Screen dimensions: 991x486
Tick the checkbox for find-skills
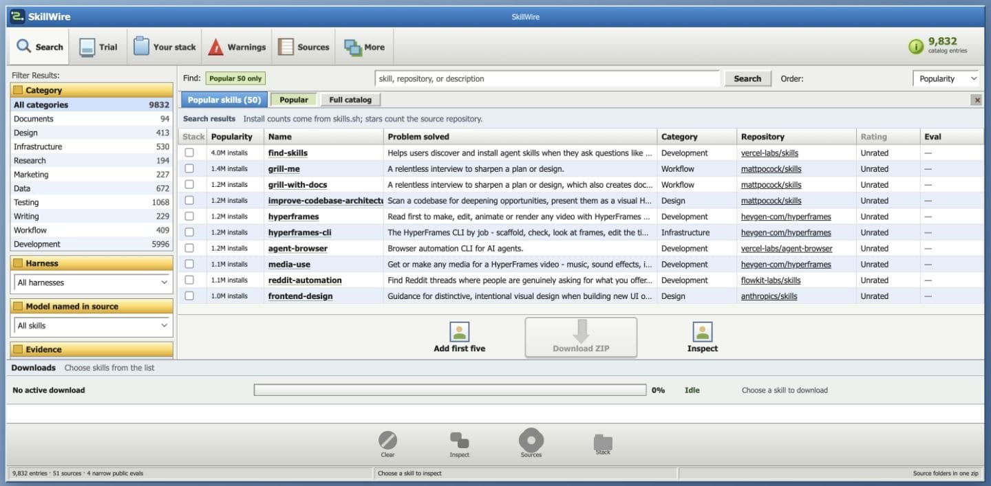tap(189, 153)
